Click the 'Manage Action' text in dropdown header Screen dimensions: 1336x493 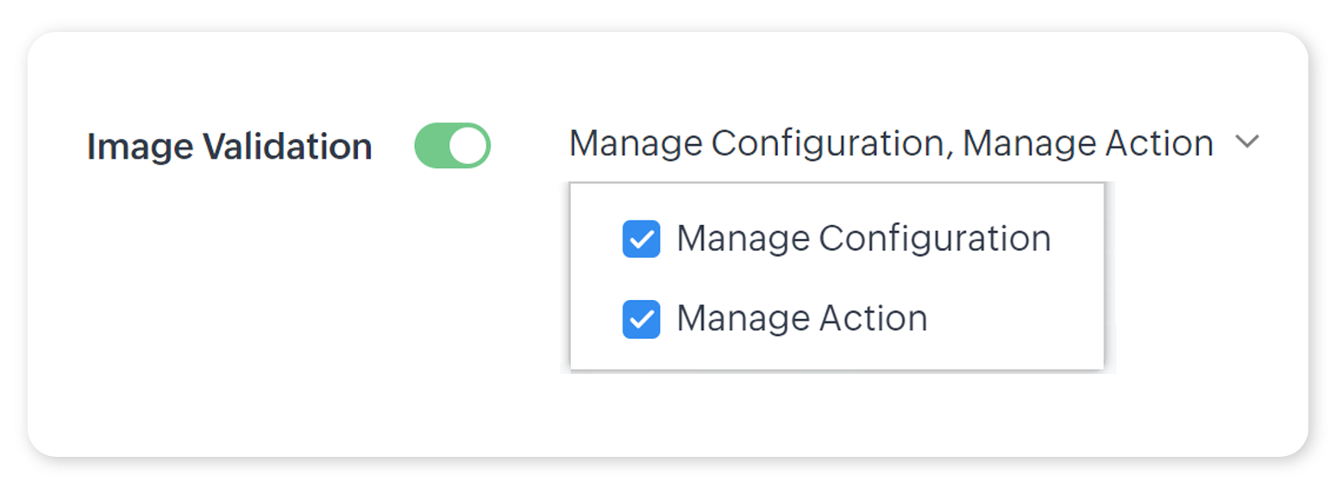pos(1088,143)
